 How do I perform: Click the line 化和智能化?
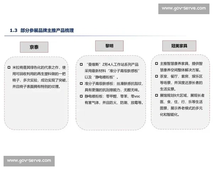click(x=170, y=114)
